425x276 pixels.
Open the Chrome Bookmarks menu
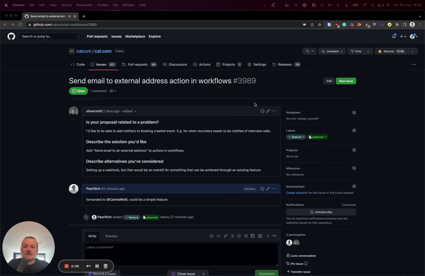click(x=84, y=5)
